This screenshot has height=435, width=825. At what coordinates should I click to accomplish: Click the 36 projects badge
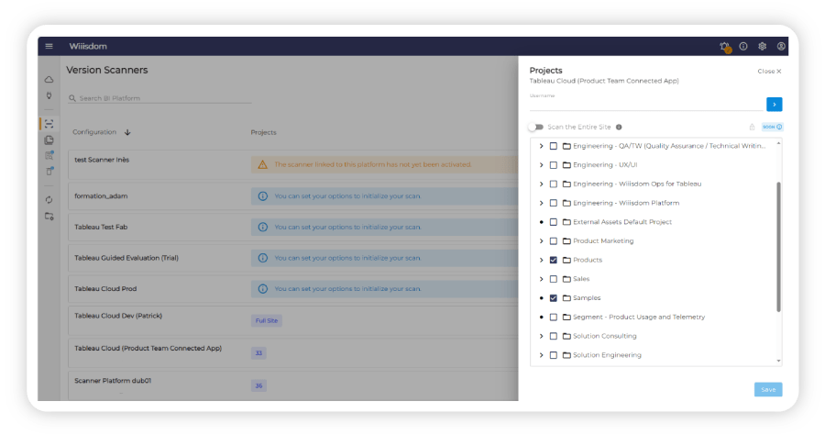258,386
